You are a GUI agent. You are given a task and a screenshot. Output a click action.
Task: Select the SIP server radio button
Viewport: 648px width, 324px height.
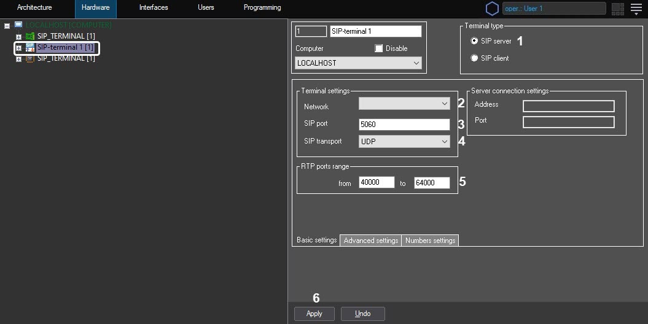[x=474, y=41]
